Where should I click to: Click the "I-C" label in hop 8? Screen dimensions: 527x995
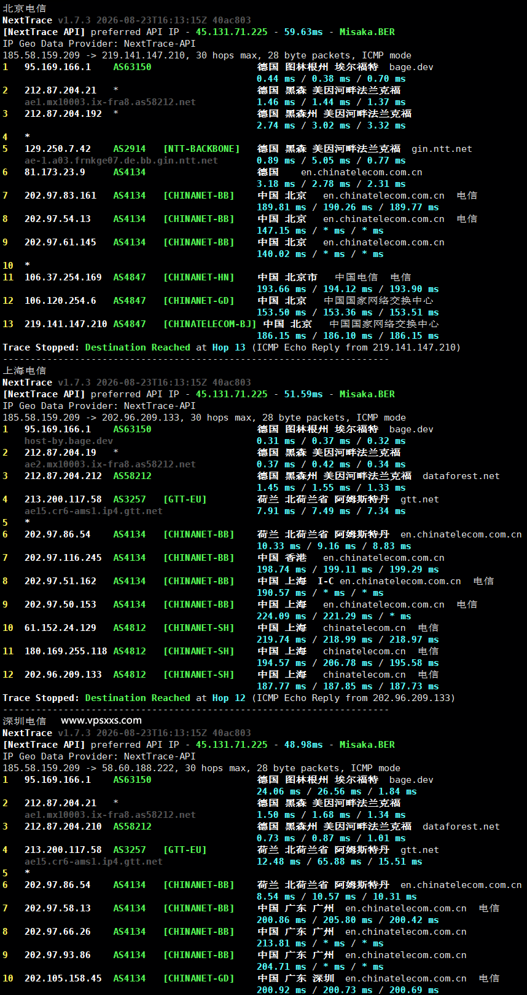coord(326,581)
